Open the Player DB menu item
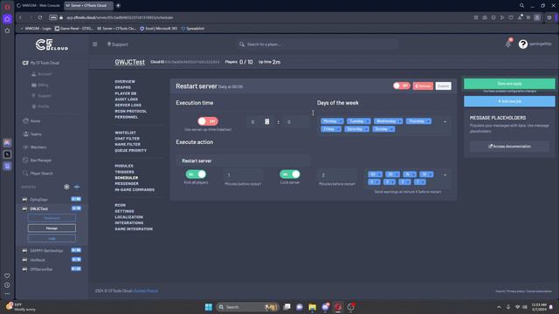559x314 pixels. pyautogui.click(x=126, y=93)
